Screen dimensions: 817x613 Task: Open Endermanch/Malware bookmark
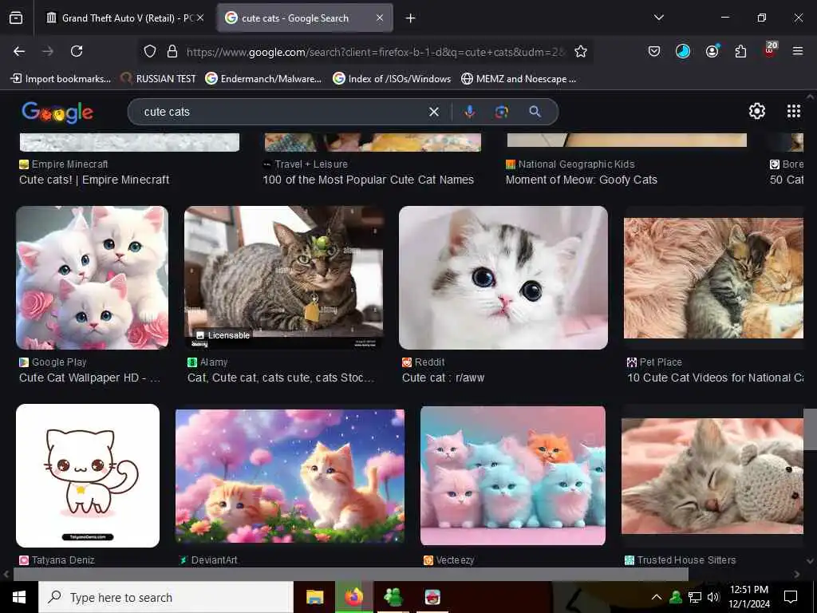click(x=263, y=79)
